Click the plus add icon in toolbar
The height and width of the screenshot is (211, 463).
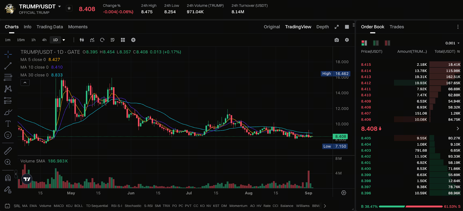point(133,40)
